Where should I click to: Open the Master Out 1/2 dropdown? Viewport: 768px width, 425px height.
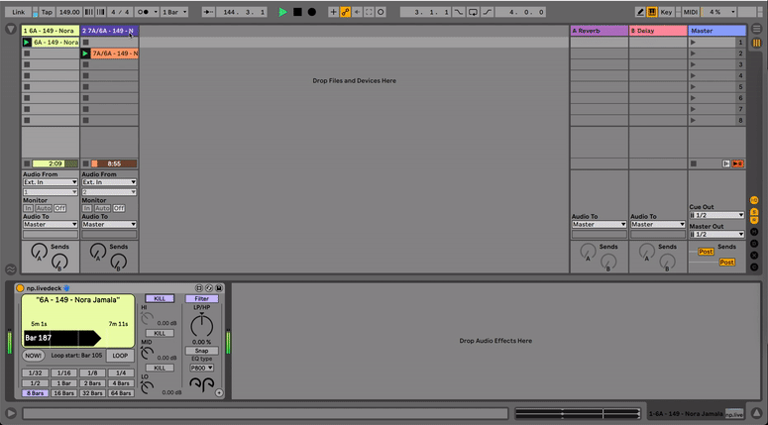717,234
